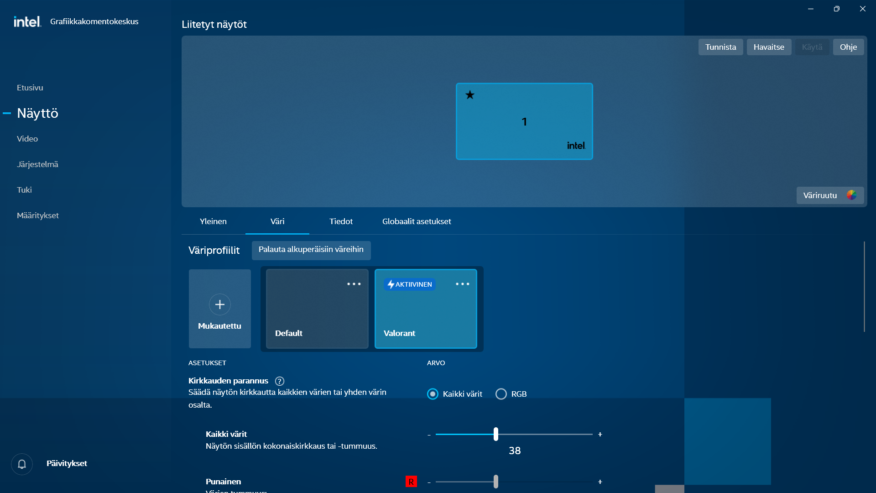
Task: Click the red R channel icon
Action: click(x=411, y=482)
